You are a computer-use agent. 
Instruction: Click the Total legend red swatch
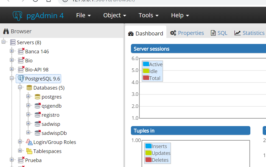pyautogui.click(x=146, y=78)
